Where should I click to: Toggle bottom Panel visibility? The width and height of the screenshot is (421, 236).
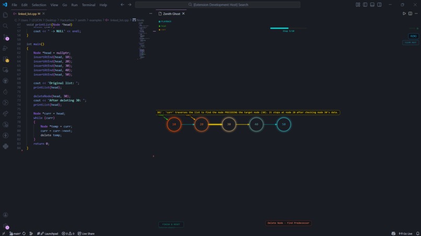372,5
